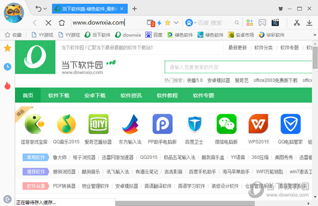Bookmark this page with star icon
The height and width of the screenshot is (206, 318).
point(167,22)
